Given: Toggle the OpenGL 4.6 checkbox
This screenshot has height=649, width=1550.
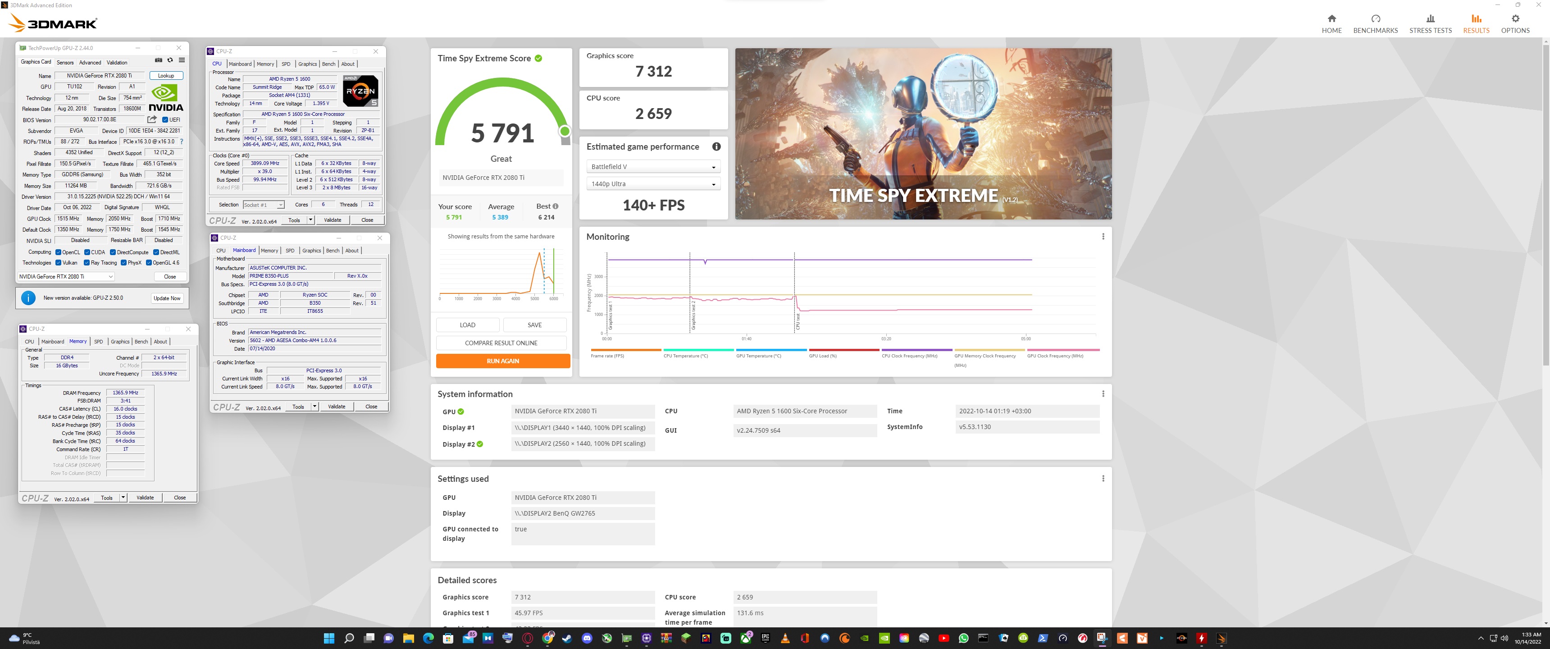Looking at the screenshot, I should [149, 262].
